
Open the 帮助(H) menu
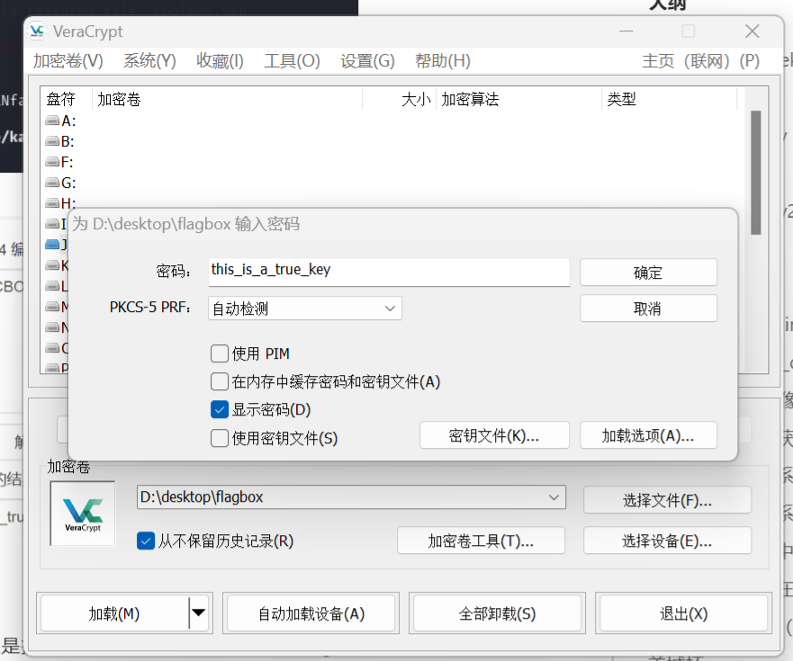[443, 61]
